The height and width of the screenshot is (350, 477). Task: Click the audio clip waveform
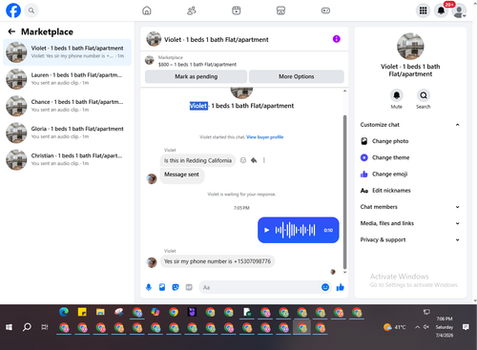tap(295, 230)
